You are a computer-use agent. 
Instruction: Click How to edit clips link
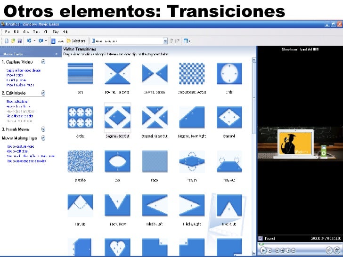click(17, 151)
